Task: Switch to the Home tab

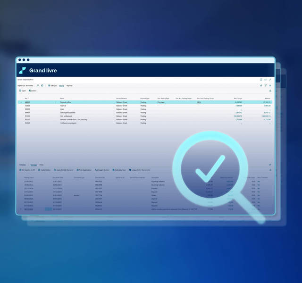Action: point(62,86)
